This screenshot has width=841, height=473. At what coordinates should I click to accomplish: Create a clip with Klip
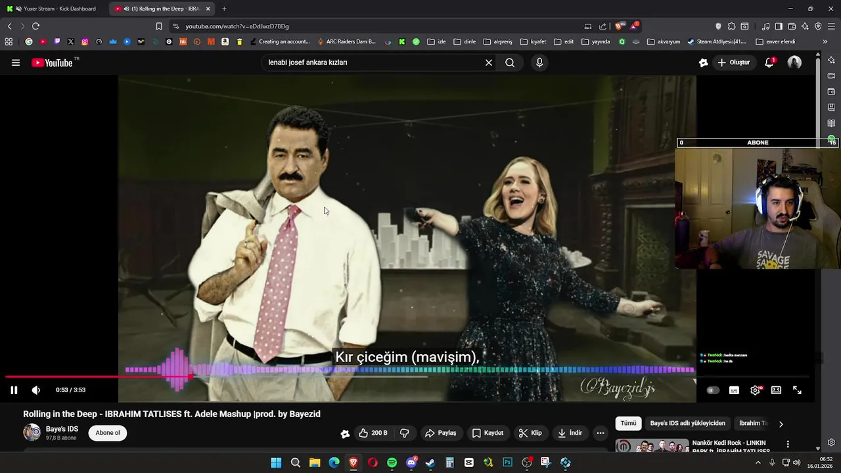point(530,433)
